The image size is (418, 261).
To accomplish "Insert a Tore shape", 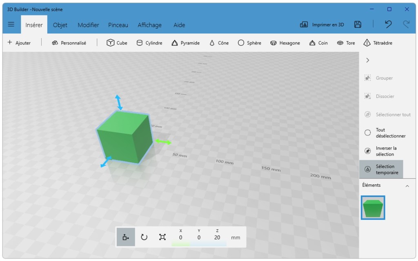I will [346, 42].
